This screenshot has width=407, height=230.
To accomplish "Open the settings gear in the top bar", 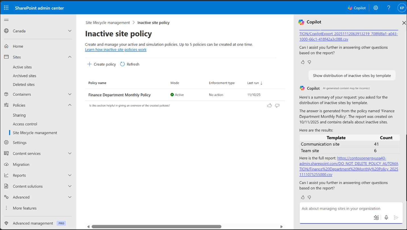I will (x=375, y=8).
